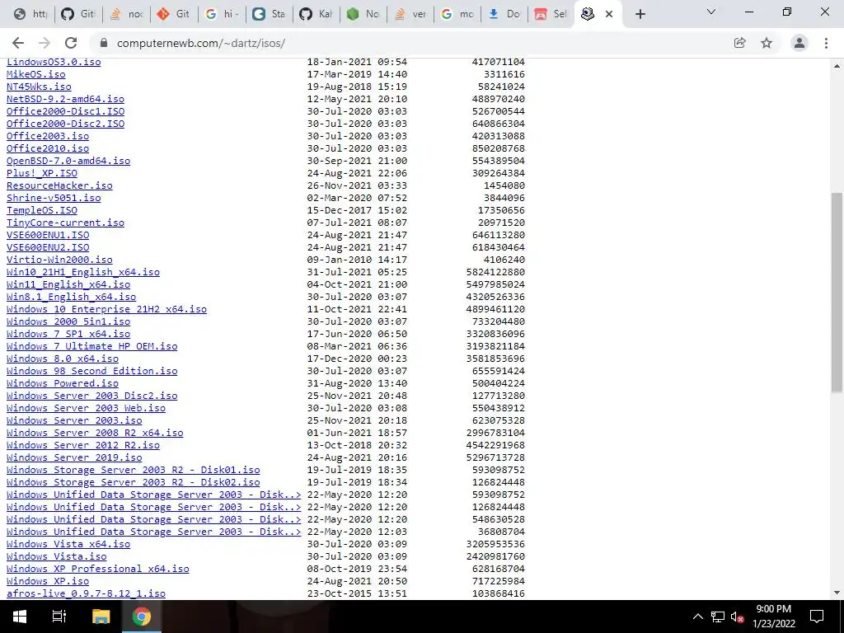Open Task View on the taskbar
The width and height of the screenshot is (844, 633).
59,617
